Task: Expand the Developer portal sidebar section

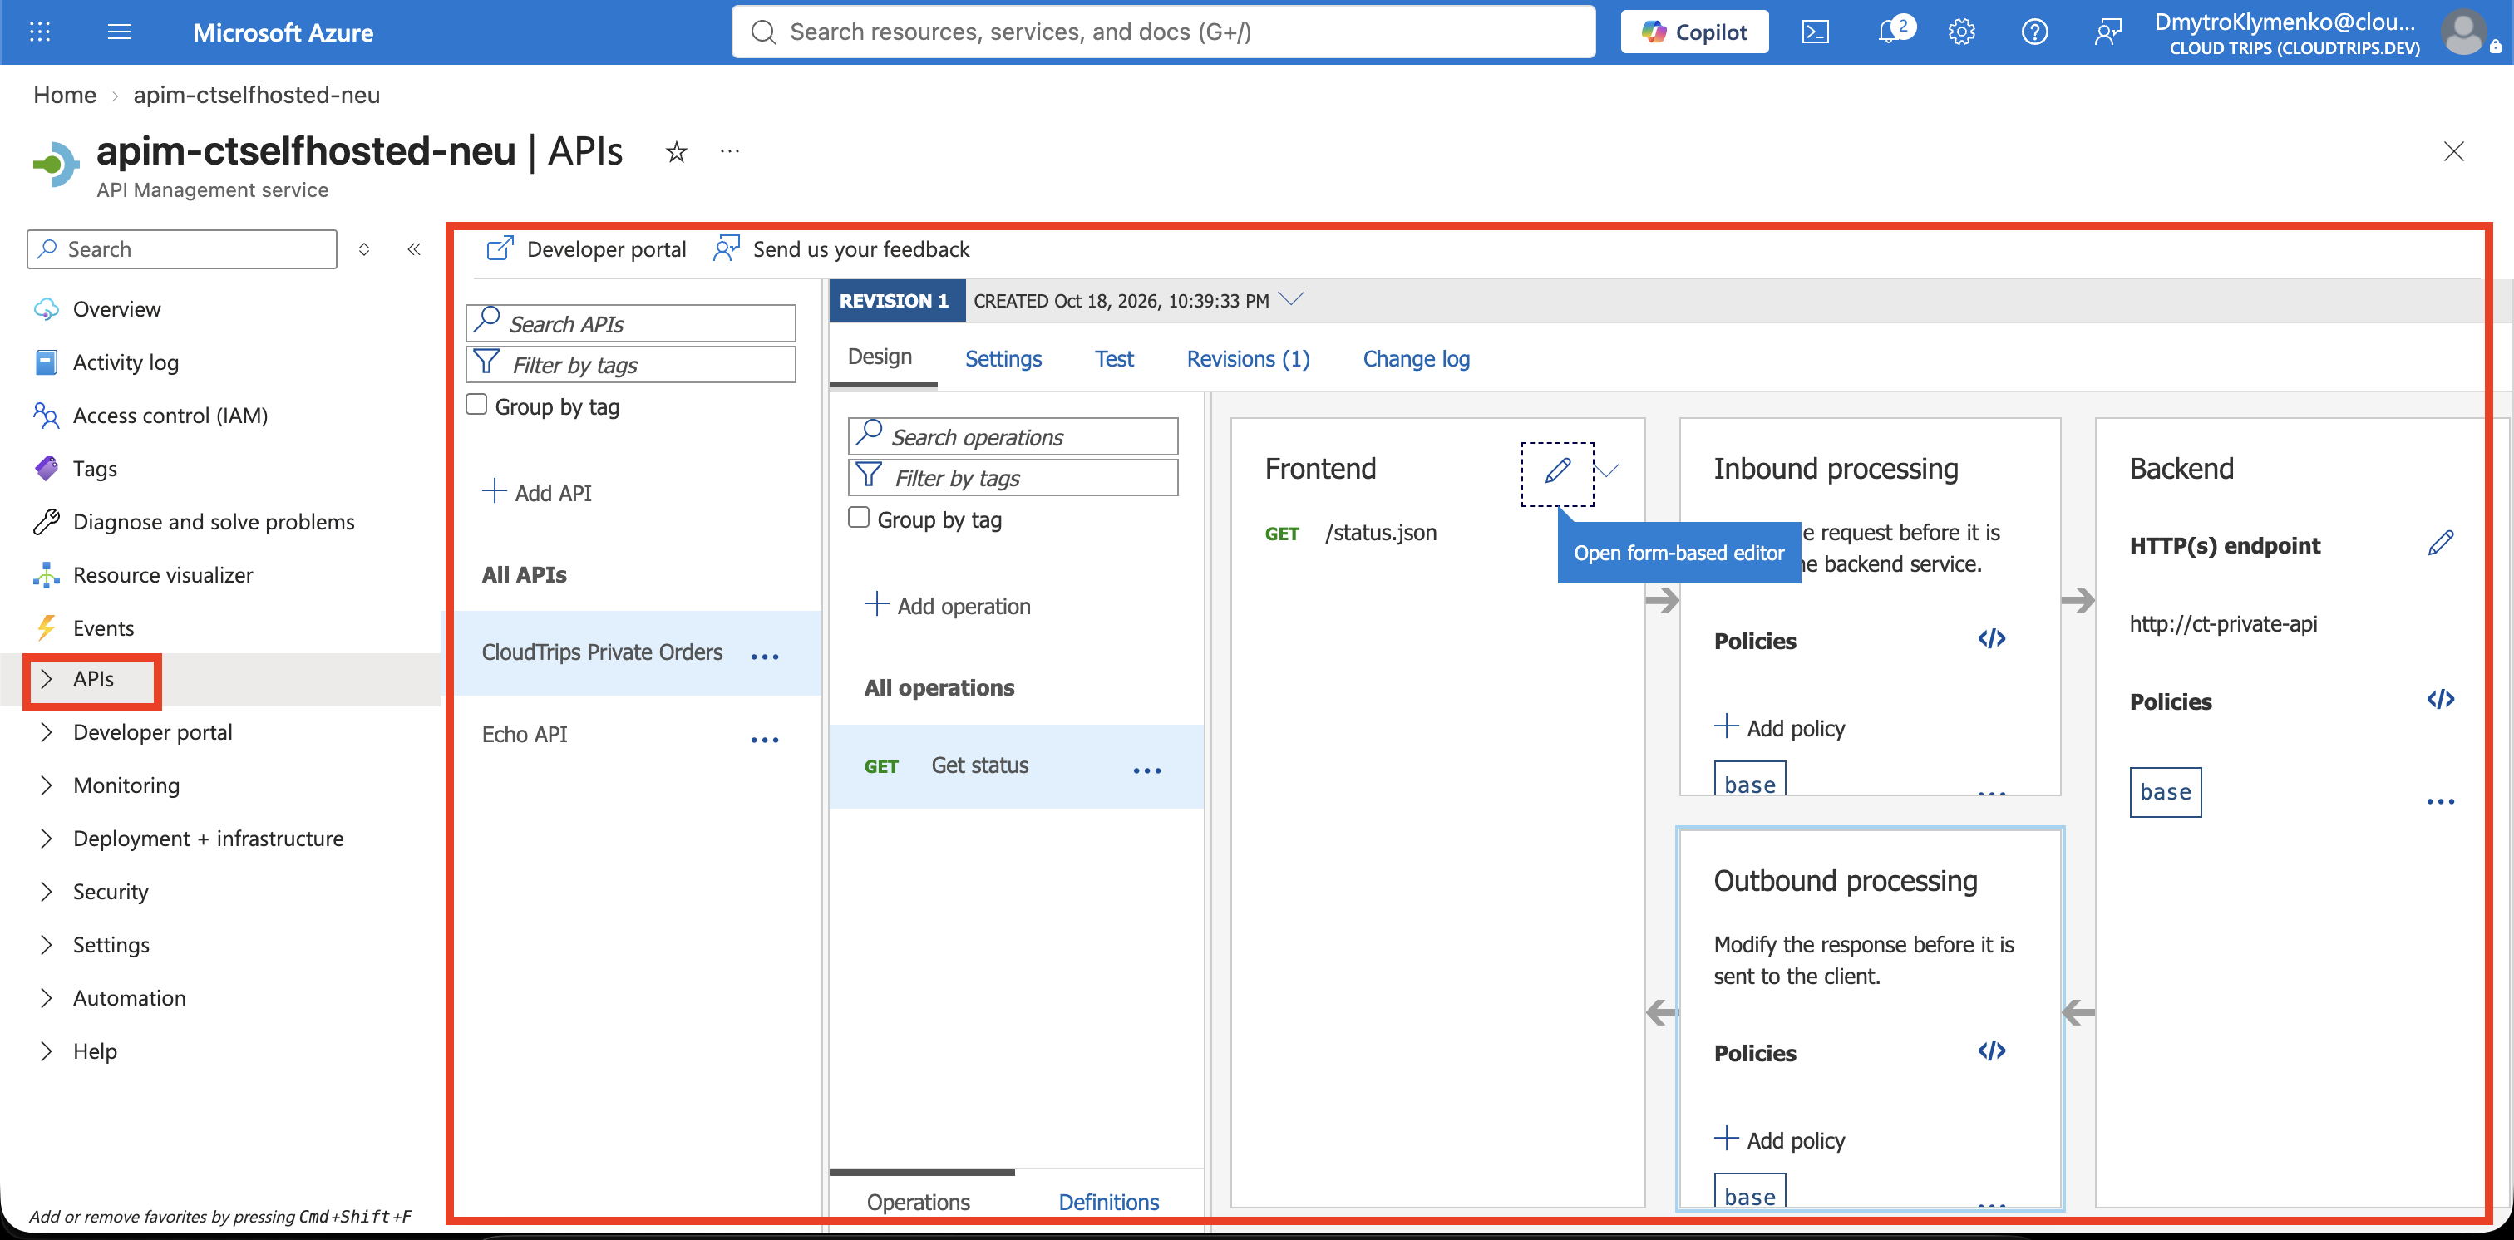Action: click(x=45, y=731)
